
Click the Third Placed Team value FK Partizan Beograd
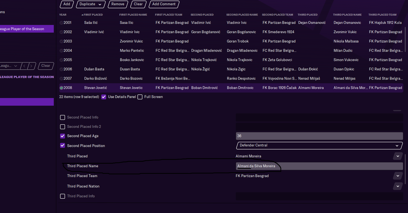(x=252, y=176)
